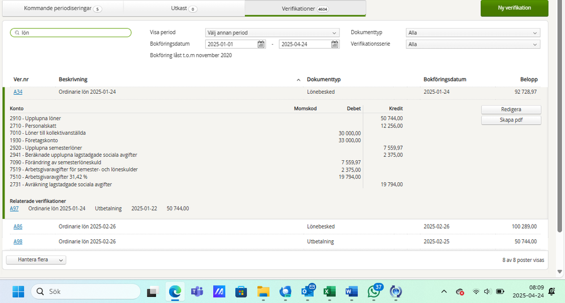Open WhatsApp from the taskbar
Screen dimensions: 565x303
[374, 292]
